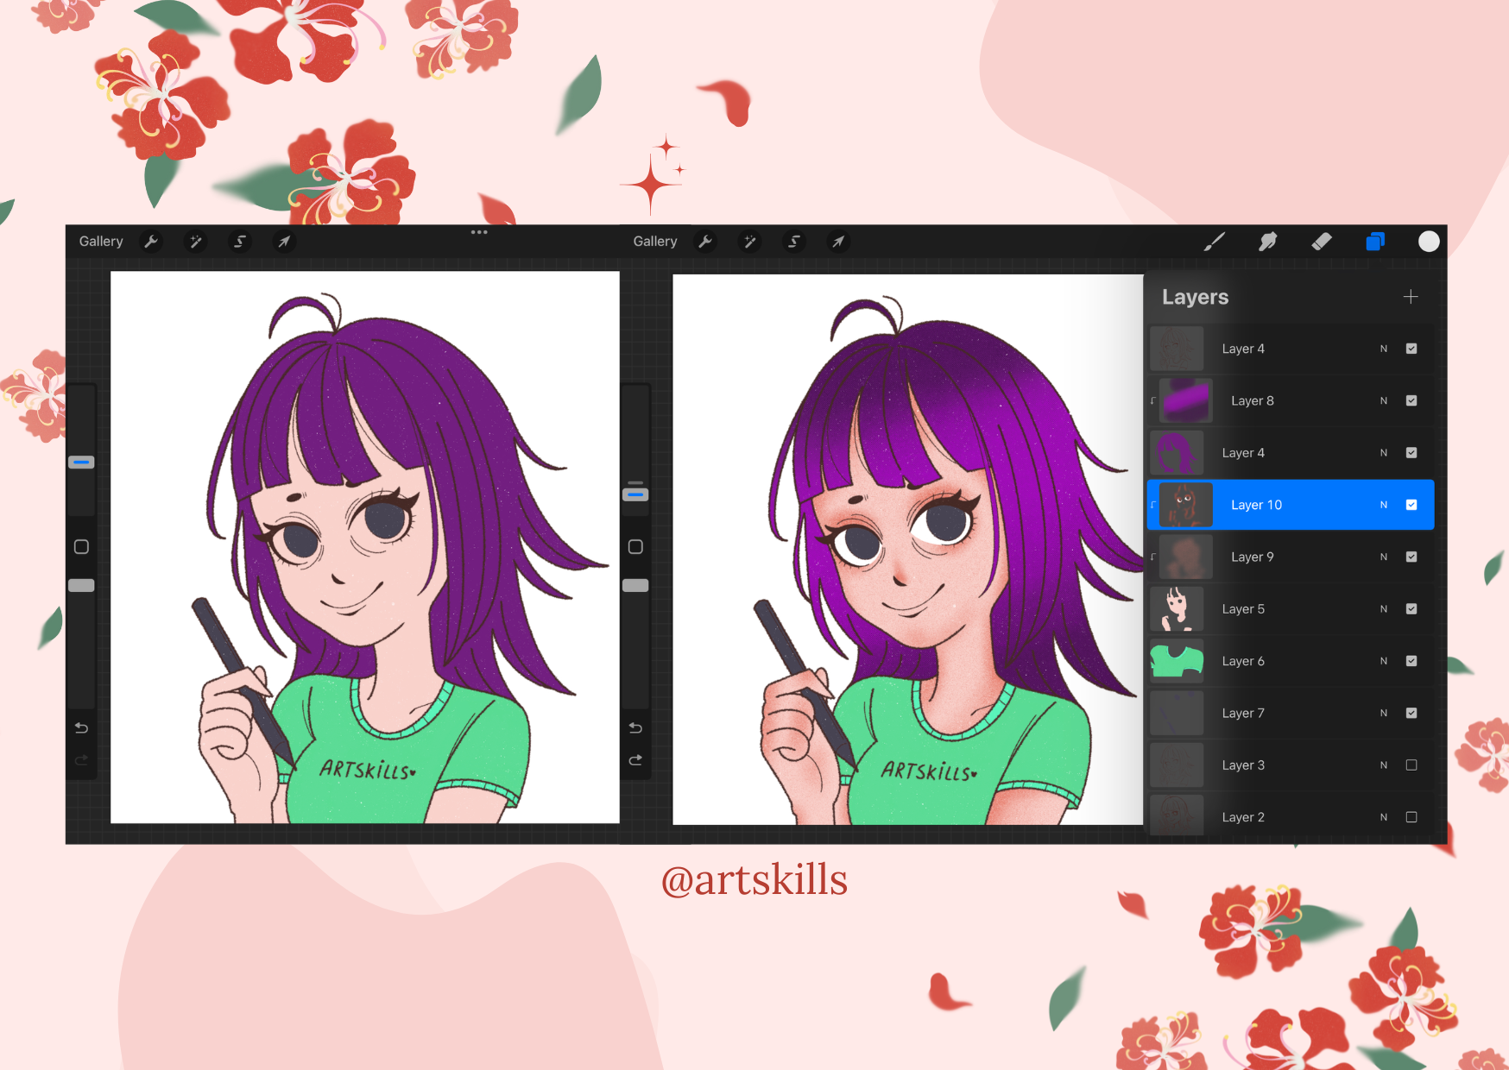Adjust brush opacity slider in left window sidebar

tap(81, 586)
